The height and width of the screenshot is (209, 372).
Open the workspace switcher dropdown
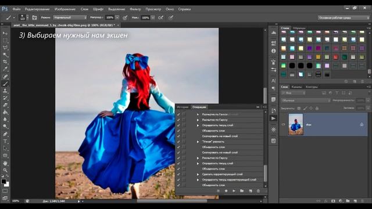(x=344, y=18)
